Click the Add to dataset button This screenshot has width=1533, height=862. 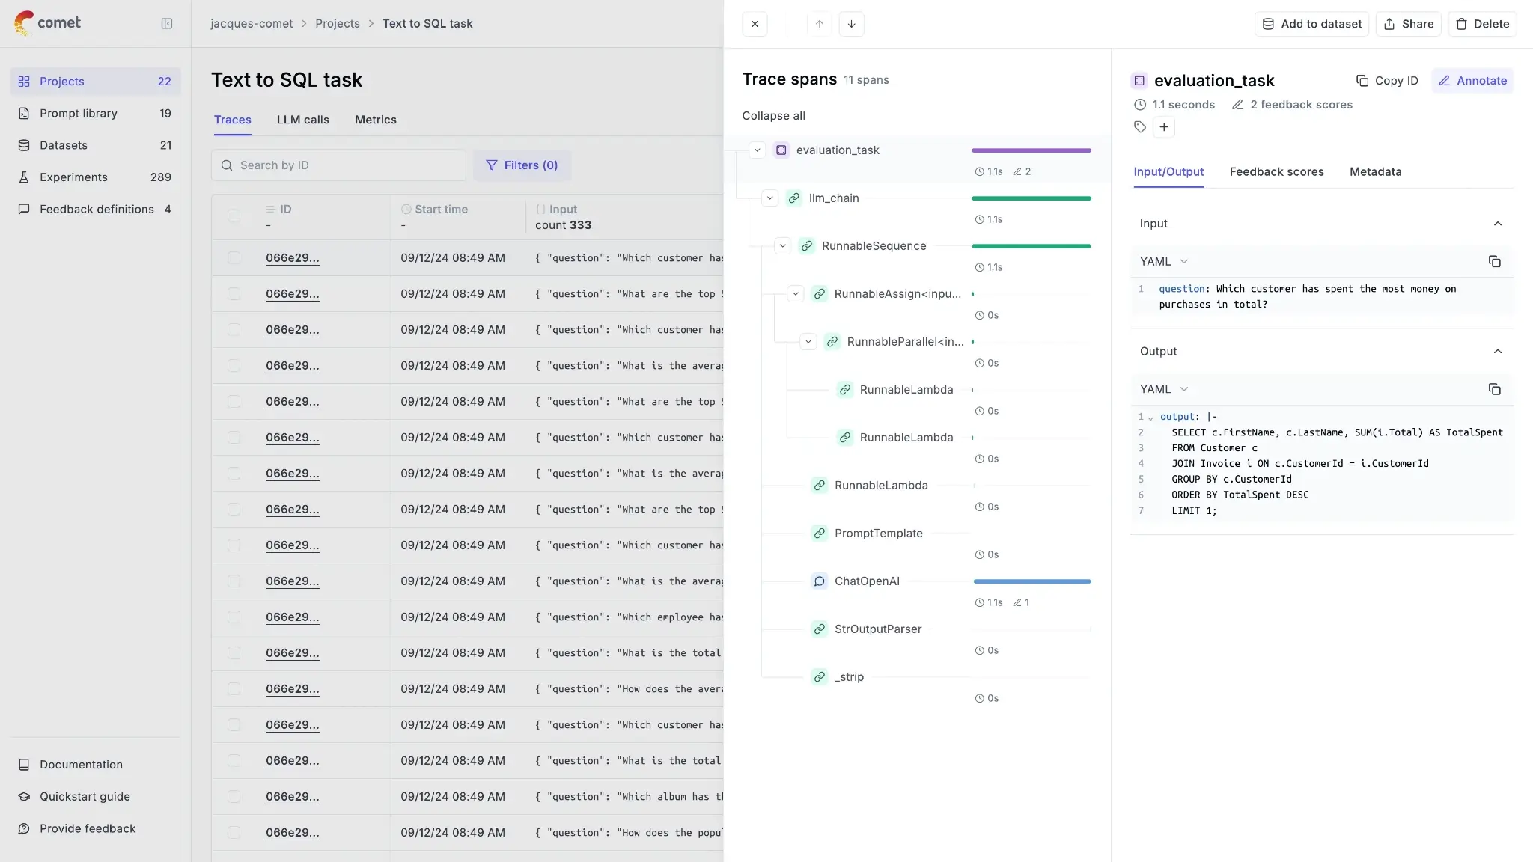coord(1311,24)
